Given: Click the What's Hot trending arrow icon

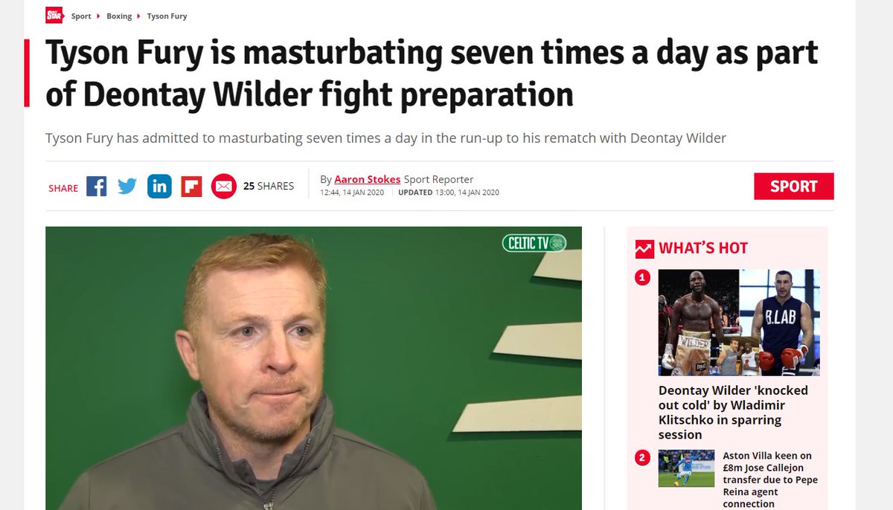Looking at the screenshot, I should [x=644, y=248].
